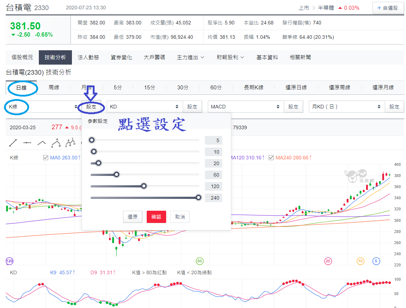Expand the 月KD(日) dropdown
The image size is (406, 308).
(x=347, y=107)
